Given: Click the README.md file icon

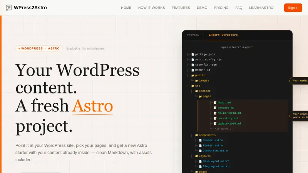Looking at the screenshot, I should 193,70.
